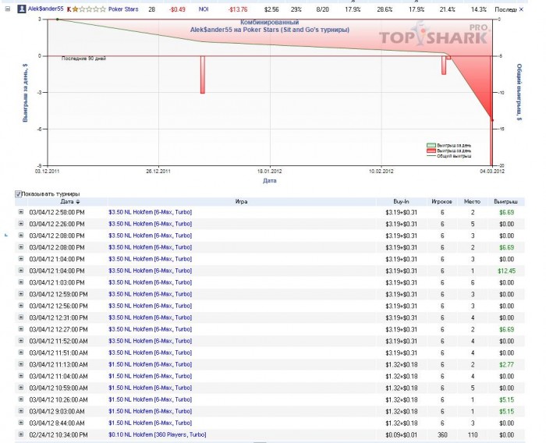Open the game link dated 03/04/12 12:27:00 PM
The image size is (546, 443).
coord(150,329)
